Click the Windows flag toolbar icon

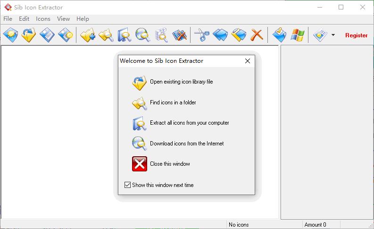298,35
